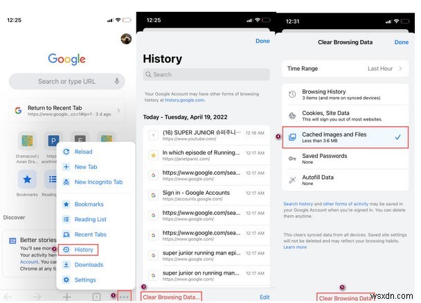The height and width of the screenshot is (303, 421).
Task: Open the Time Range Last Hour selector
Action: [345, 69]
